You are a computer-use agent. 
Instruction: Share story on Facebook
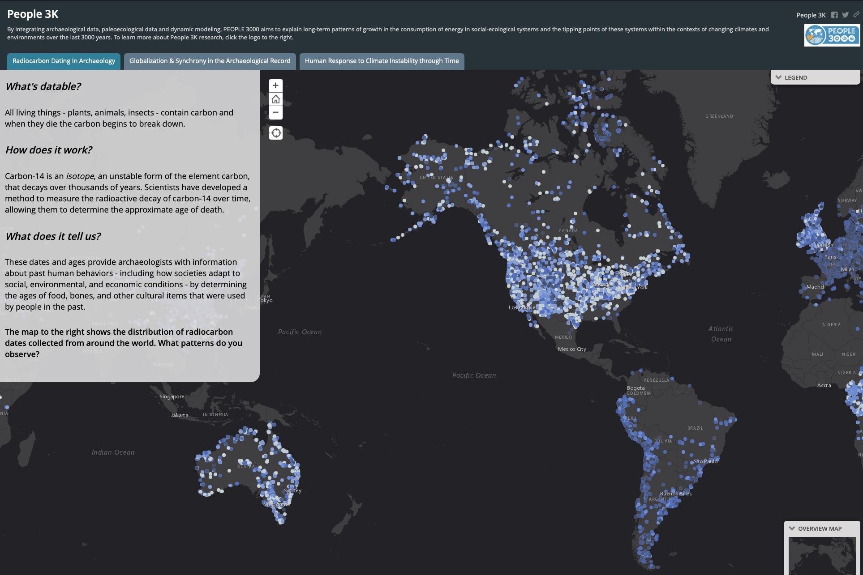tap(834, 15)
